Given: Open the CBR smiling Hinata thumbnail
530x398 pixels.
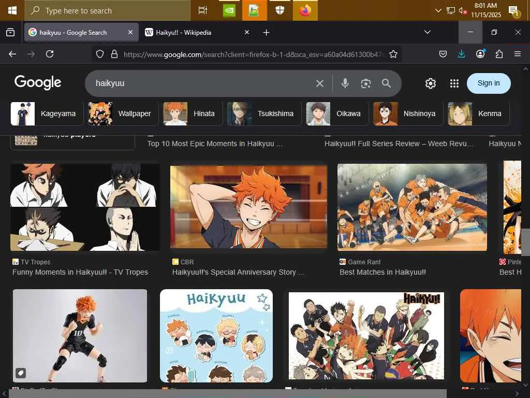Looking at the screenshot, I should 249,207.
